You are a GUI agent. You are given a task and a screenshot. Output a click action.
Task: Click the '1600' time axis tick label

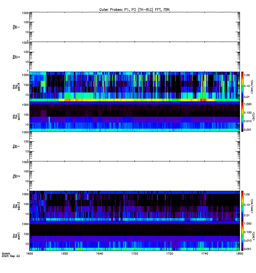point(29,254)
